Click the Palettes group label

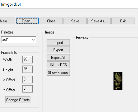pyautogui.click(x=7, y=32)
